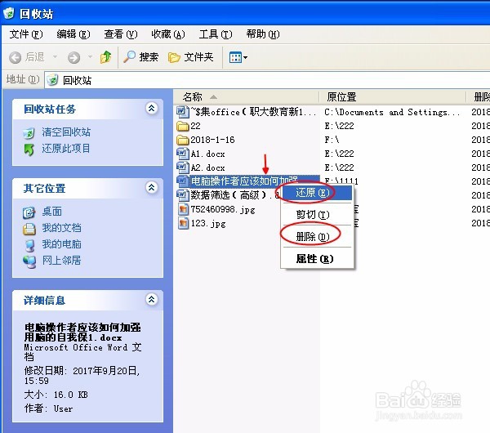Click the Recycle Bin title bar icon
Screen dimensions: 490x433
[9, 13]
